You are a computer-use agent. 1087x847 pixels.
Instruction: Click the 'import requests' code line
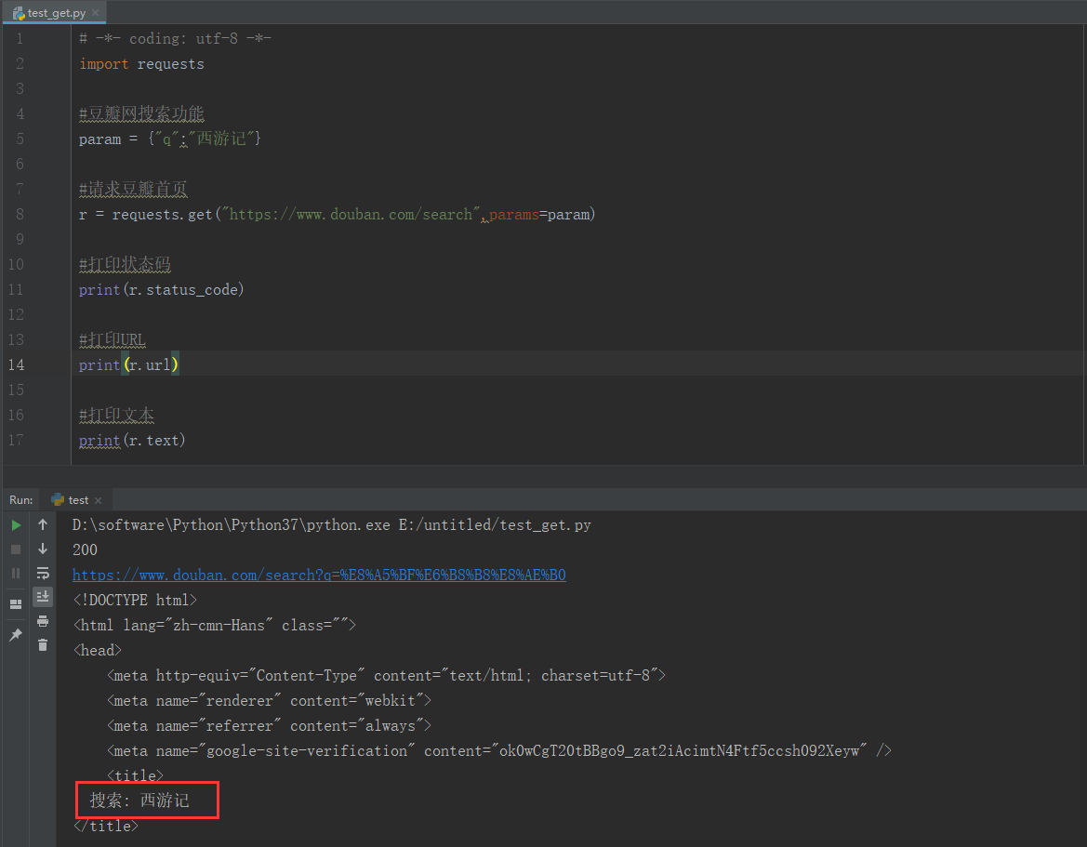click(x=141, y=64)
